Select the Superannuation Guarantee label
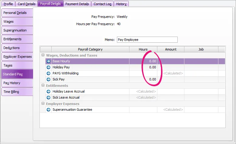 [x=72, y=110]
